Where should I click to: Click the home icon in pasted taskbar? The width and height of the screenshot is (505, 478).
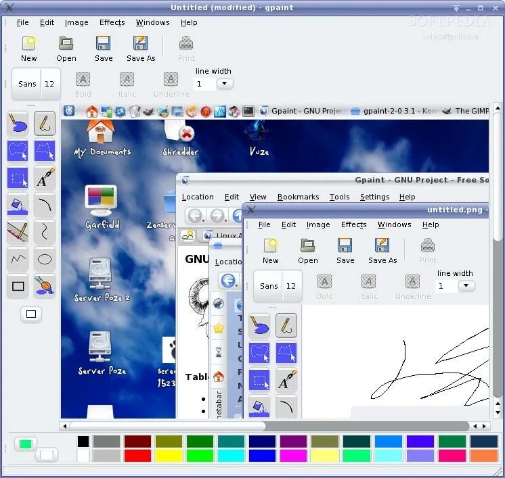pyautogui.click(x=92, y=112)
